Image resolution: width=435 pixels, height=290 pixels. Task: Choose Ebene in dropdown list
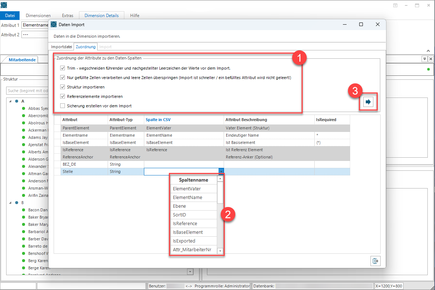tap(194, 206)
